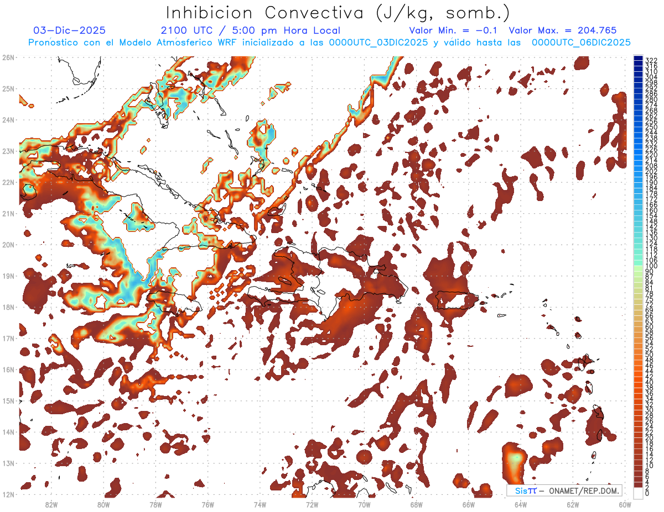The height and width of the screenshot is (512, 664).
Task: Click the 23N latitude label
Action: tap(8, 151)
